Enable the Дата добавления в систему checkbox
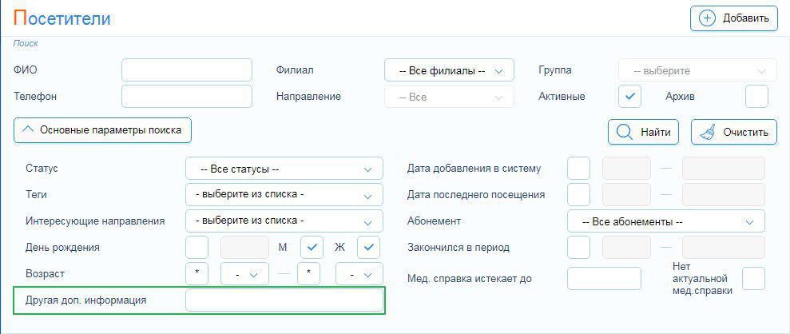 pyautogui.click(x=578, y=169)
